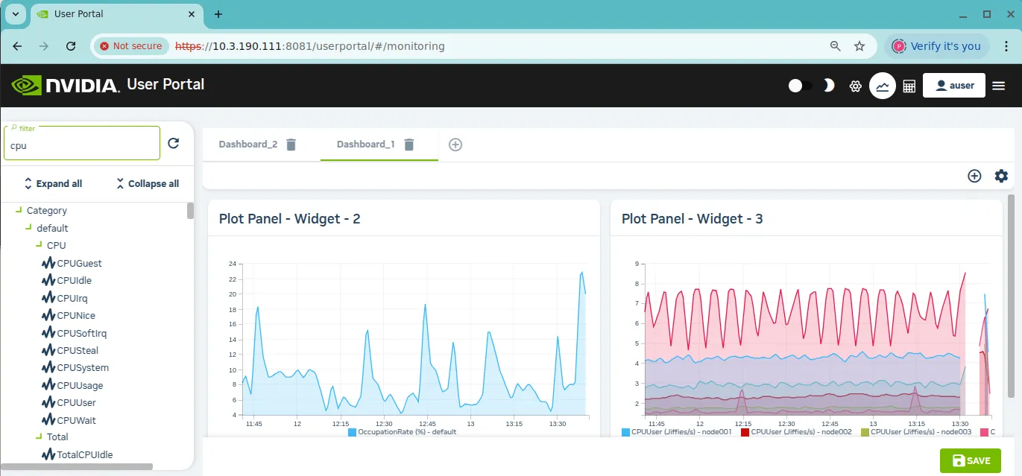Select the CPUIdle metric
The width and height of the screenshot is (1022, 476).
tap(74, 281)
